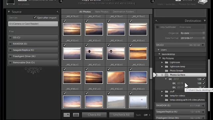This screenshot has height=120, width=213.
Task: Expand RAMDISK (E:) in Source panel
Action: pos(10,44)
